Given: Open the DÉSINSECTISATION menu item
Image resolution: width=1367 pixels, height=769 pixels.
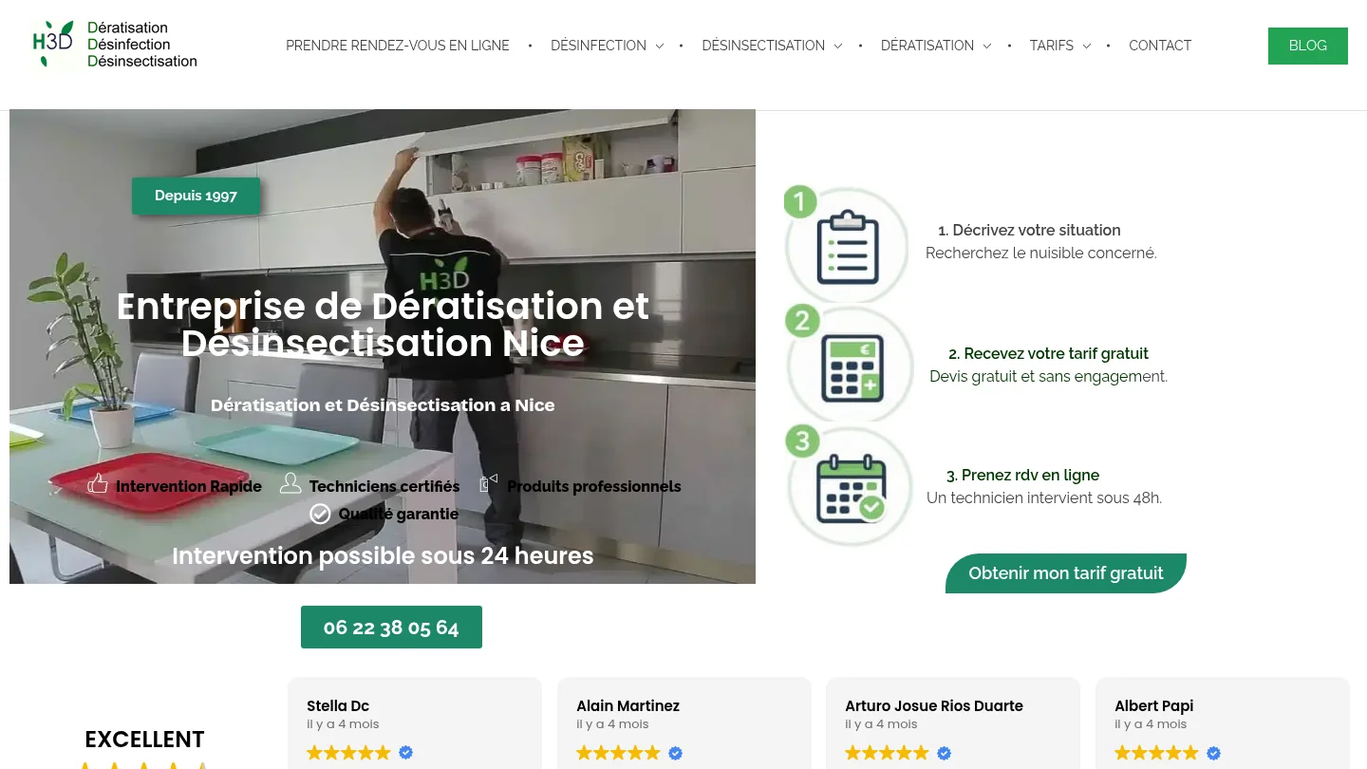Looking at the screenshot, I should [763, 46].
